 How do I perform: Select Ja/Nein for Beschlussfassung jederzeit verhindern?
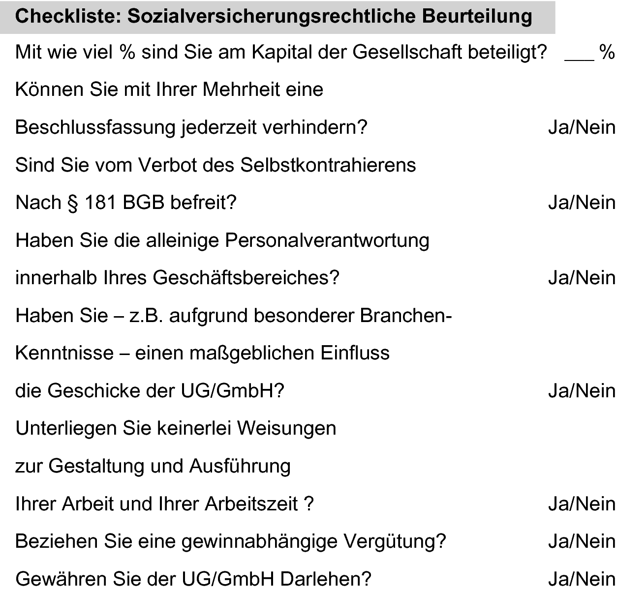point(582,127)
